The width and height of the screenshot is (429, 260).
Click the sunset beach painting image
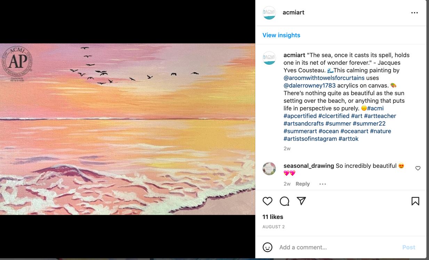pos(128,129)
